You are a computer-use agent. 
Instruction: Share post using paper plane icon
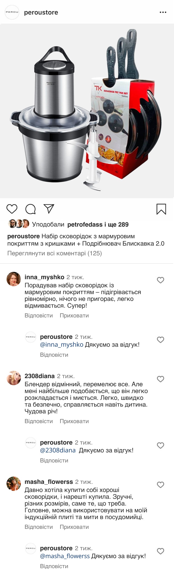tap(49, 209)
